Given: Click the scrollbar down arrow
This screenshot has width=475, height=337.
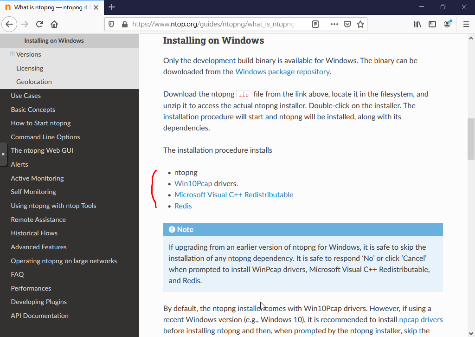Looking at the screenshot, I should pyautogui.click(x=471, y=333).
